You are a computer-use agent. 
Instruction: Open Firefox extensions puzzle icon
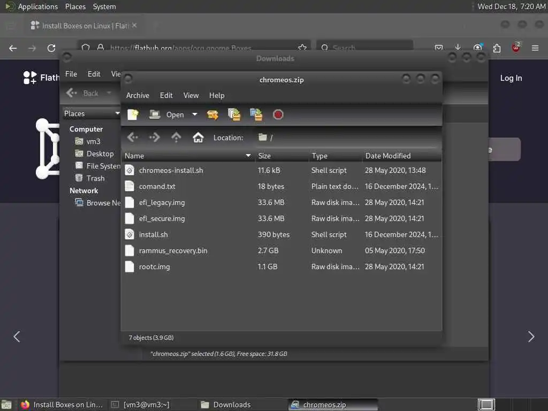(x=497, y=48)
